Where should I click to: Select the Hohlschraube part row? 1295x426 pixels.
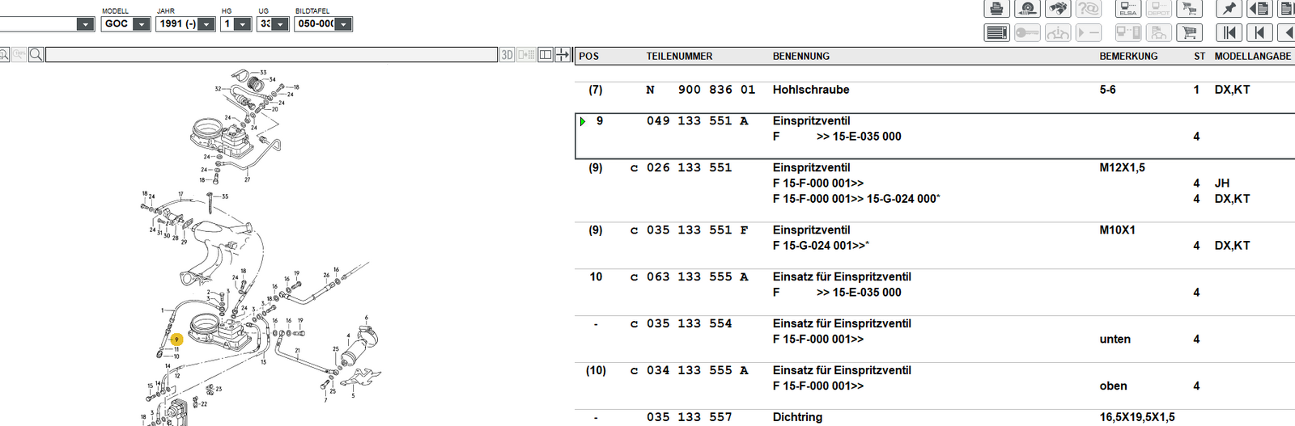(810, 90)
